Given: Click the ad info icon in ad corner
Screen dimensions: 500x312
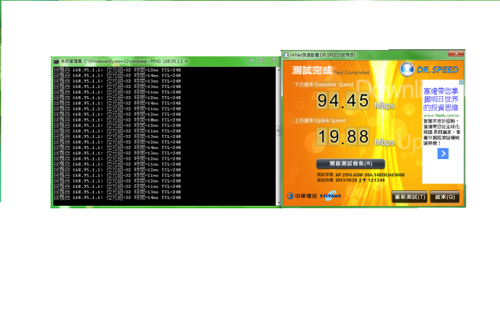Looking at the screenshot, I should tap(461, 82).
